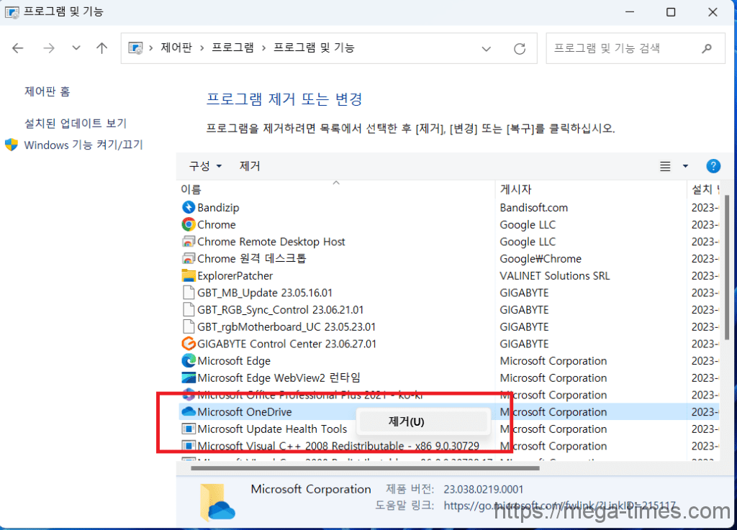This screenshot has height=530, width=737.
Task: Click the 제거 toolbar button
Action: tap(250, 165)
